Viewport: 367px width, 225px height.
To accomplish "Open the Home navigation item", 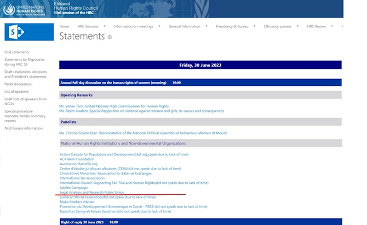I will click(x=64, y=26).
